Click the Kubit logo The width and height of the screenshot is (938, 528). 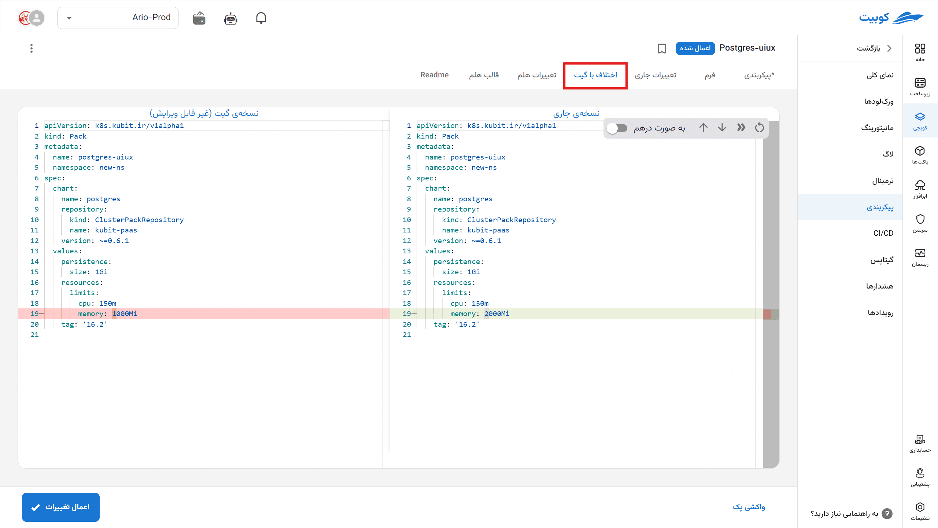point(891,18)
